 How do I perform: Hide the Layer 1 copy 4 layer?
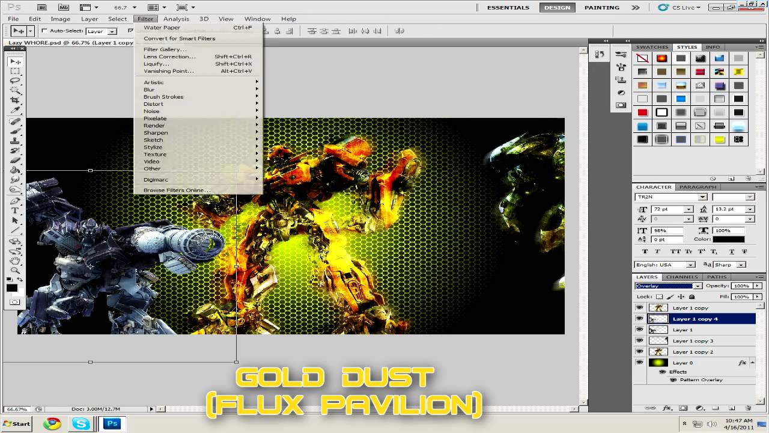coord(639,319)
